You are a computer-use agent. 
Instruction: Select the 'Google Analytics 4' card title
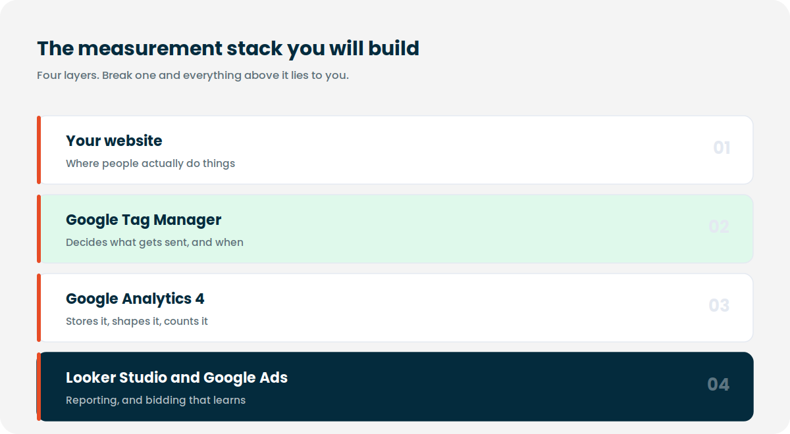(135, 299)
